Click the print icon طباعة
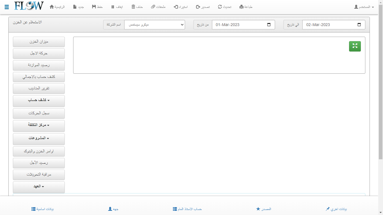Image resolution: width=383 pixels, height=215 pixels. click(x=241, y=7)
